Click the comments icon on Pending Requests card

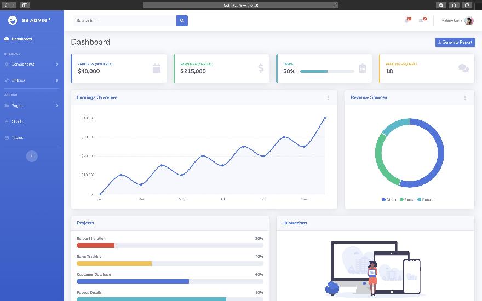click(463, 68)
